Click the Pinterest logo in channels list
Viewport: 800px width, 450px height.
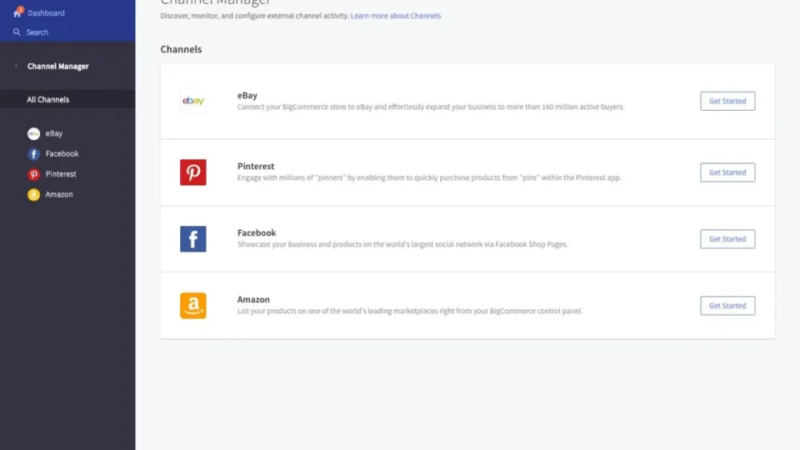pyautogui.click(x=193, y=172)
